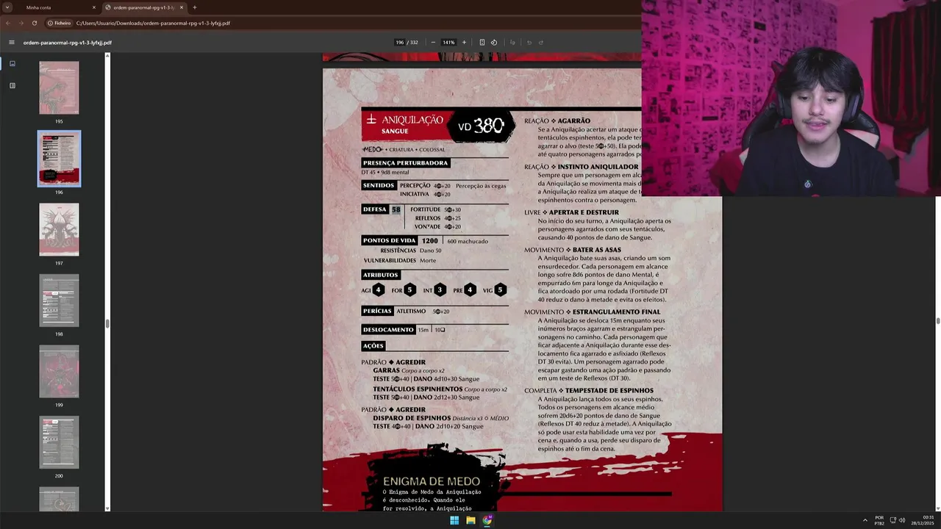Click the Ficheiro site info chip
The width and height of the screenshot is (941, 529).
coord(60,23)
